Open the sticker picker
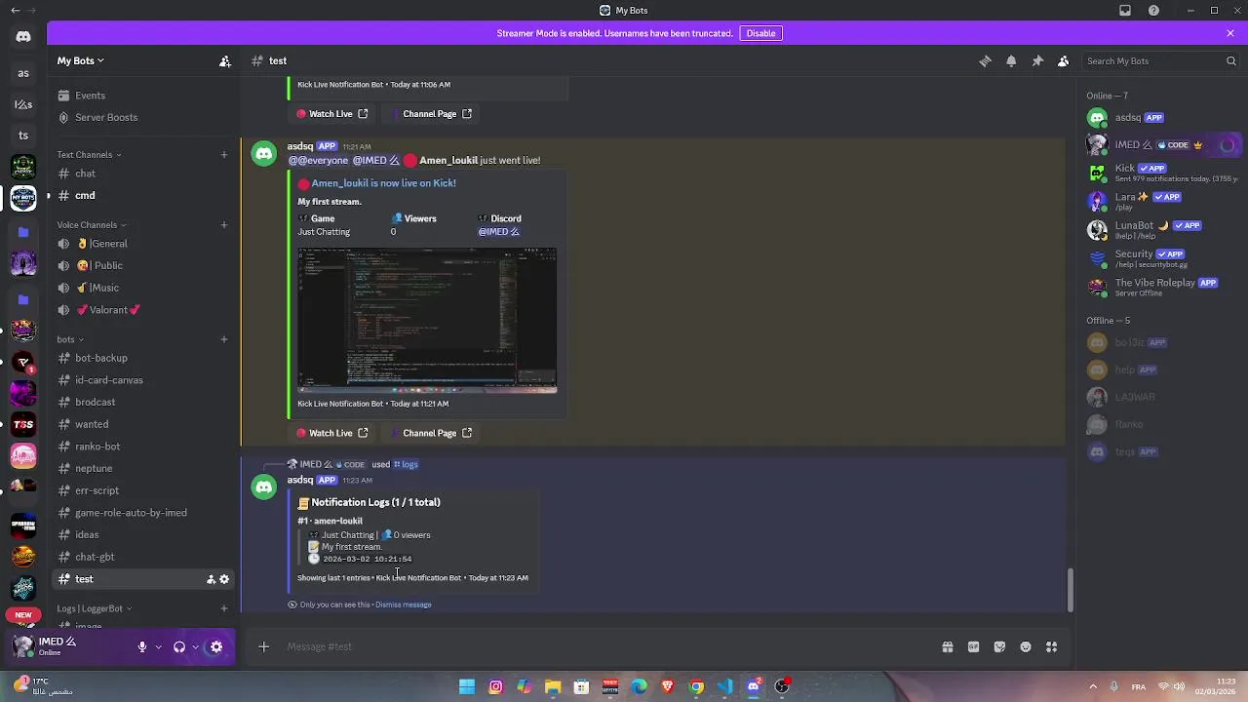This screenshot has height=702, width=1248. 999,646
